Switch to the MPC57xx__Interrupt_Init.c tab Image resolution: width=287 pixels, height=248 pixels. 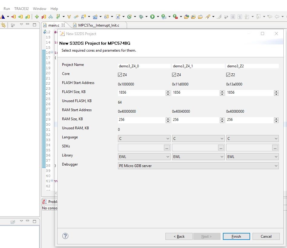pos(99,25)
